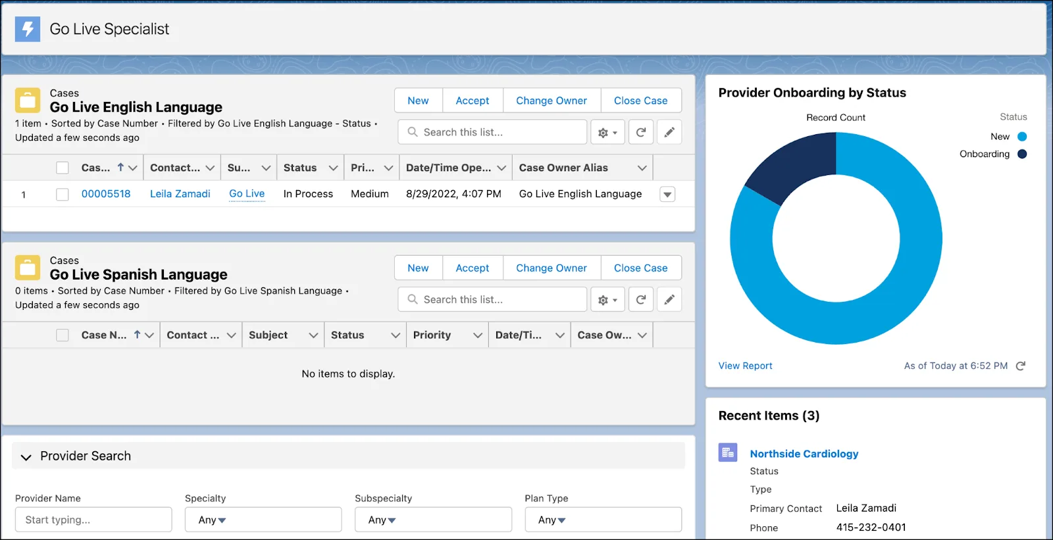Click New in Go Live English Language list

click(419, 101)
